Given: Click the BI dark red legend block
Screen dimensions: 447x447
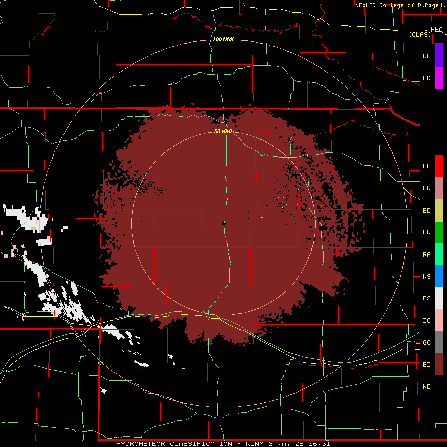Looking at the screenshot, I should [x=439, y=365].
